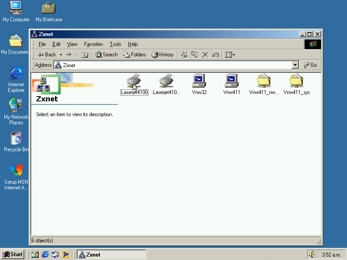Click the Zxnet window title bar icon
Viewport: 347px width, 260px height.
click(x=34, y=34)
